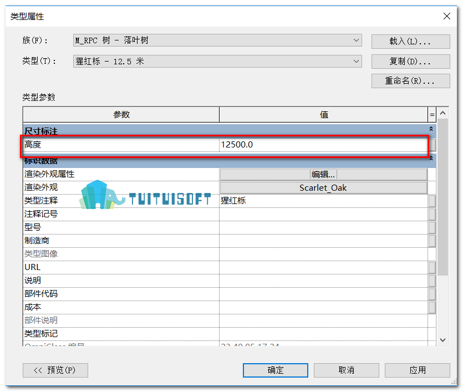Screen dimensions: 463x392
Task: Click the scrollbar down arrow
Action: [x=442, y=340]
